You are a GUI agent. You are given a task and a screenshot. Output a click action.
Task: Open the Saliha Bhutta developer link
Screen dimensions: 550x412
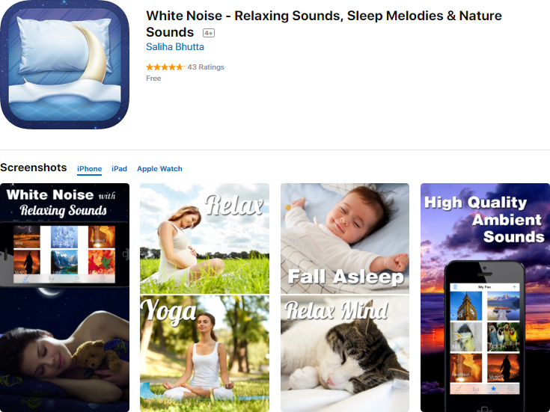pyautogui.click(x=175, y=46)
